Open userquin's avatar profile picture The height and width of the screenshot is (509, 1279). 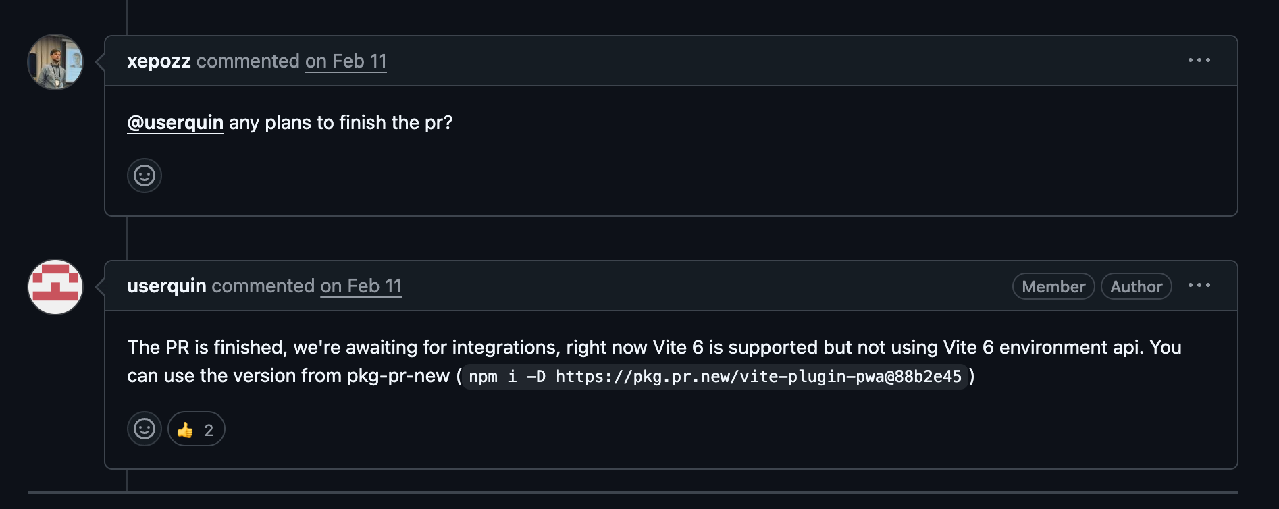[x=55, y=287]
